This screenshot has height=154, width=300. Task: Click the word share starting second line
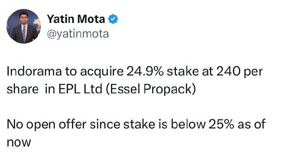(22, 89)
